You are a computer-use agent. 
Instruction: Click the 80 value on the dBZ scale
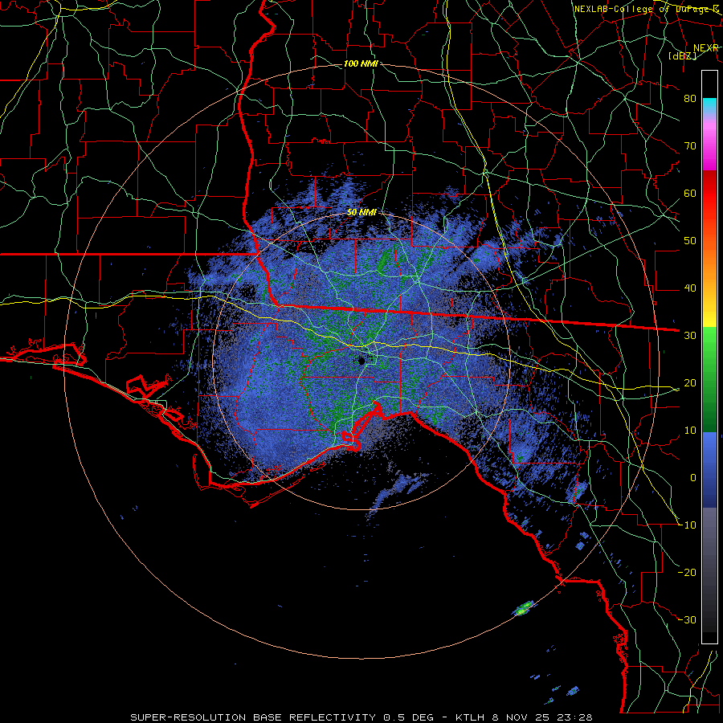(690, 98)
